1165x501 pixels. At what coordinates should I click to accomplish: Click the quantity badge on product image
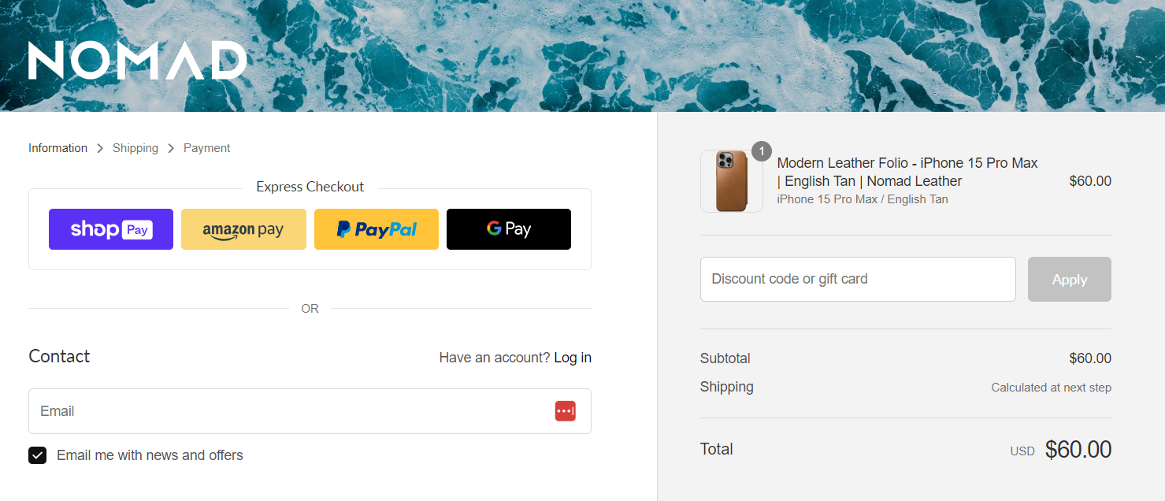[x=762, y=151]
